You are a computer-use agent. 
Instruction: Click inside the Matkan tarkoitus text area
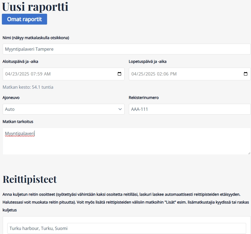point(127,141)
